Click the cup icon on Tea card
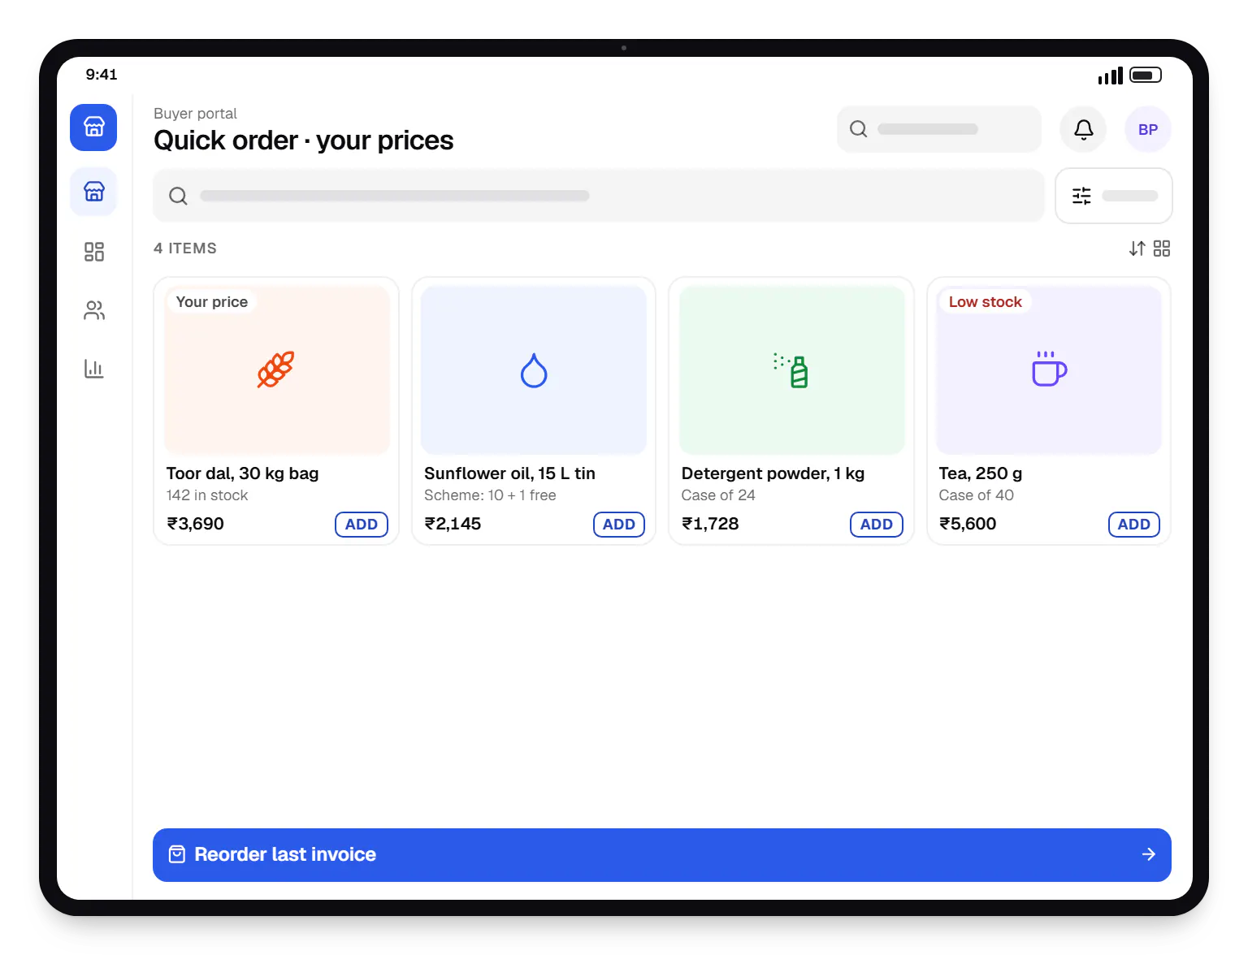The height and width of the screenshot is (955, 1248). 1049,369
